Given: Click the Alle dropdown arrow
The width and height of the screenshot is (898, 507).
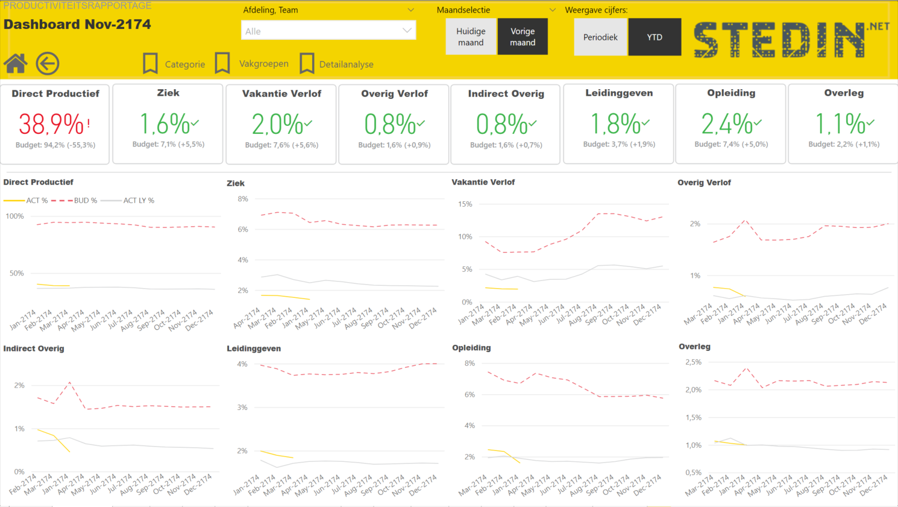Looking at the screenshot, I should click(x=407, y=30).
